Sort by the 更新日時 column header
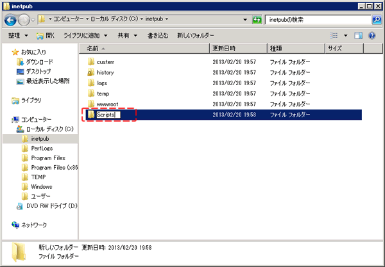The image size is (385, 267). point(225,49)
